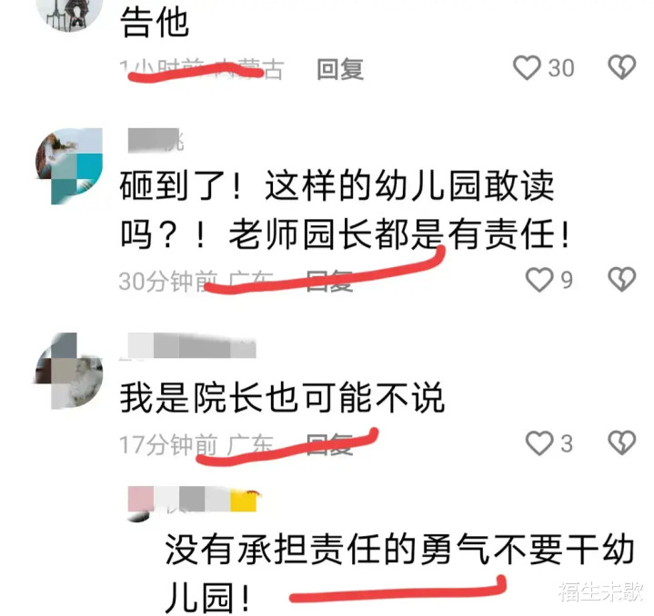Image resolution: width=654 pixels, height=616 pixels.
Task: Open avatar of the '砸到了' commenter
Action: pos(69,165)
